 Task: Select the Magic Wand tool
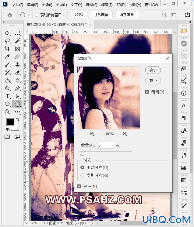pyautogui.click(x=17, y=41)
